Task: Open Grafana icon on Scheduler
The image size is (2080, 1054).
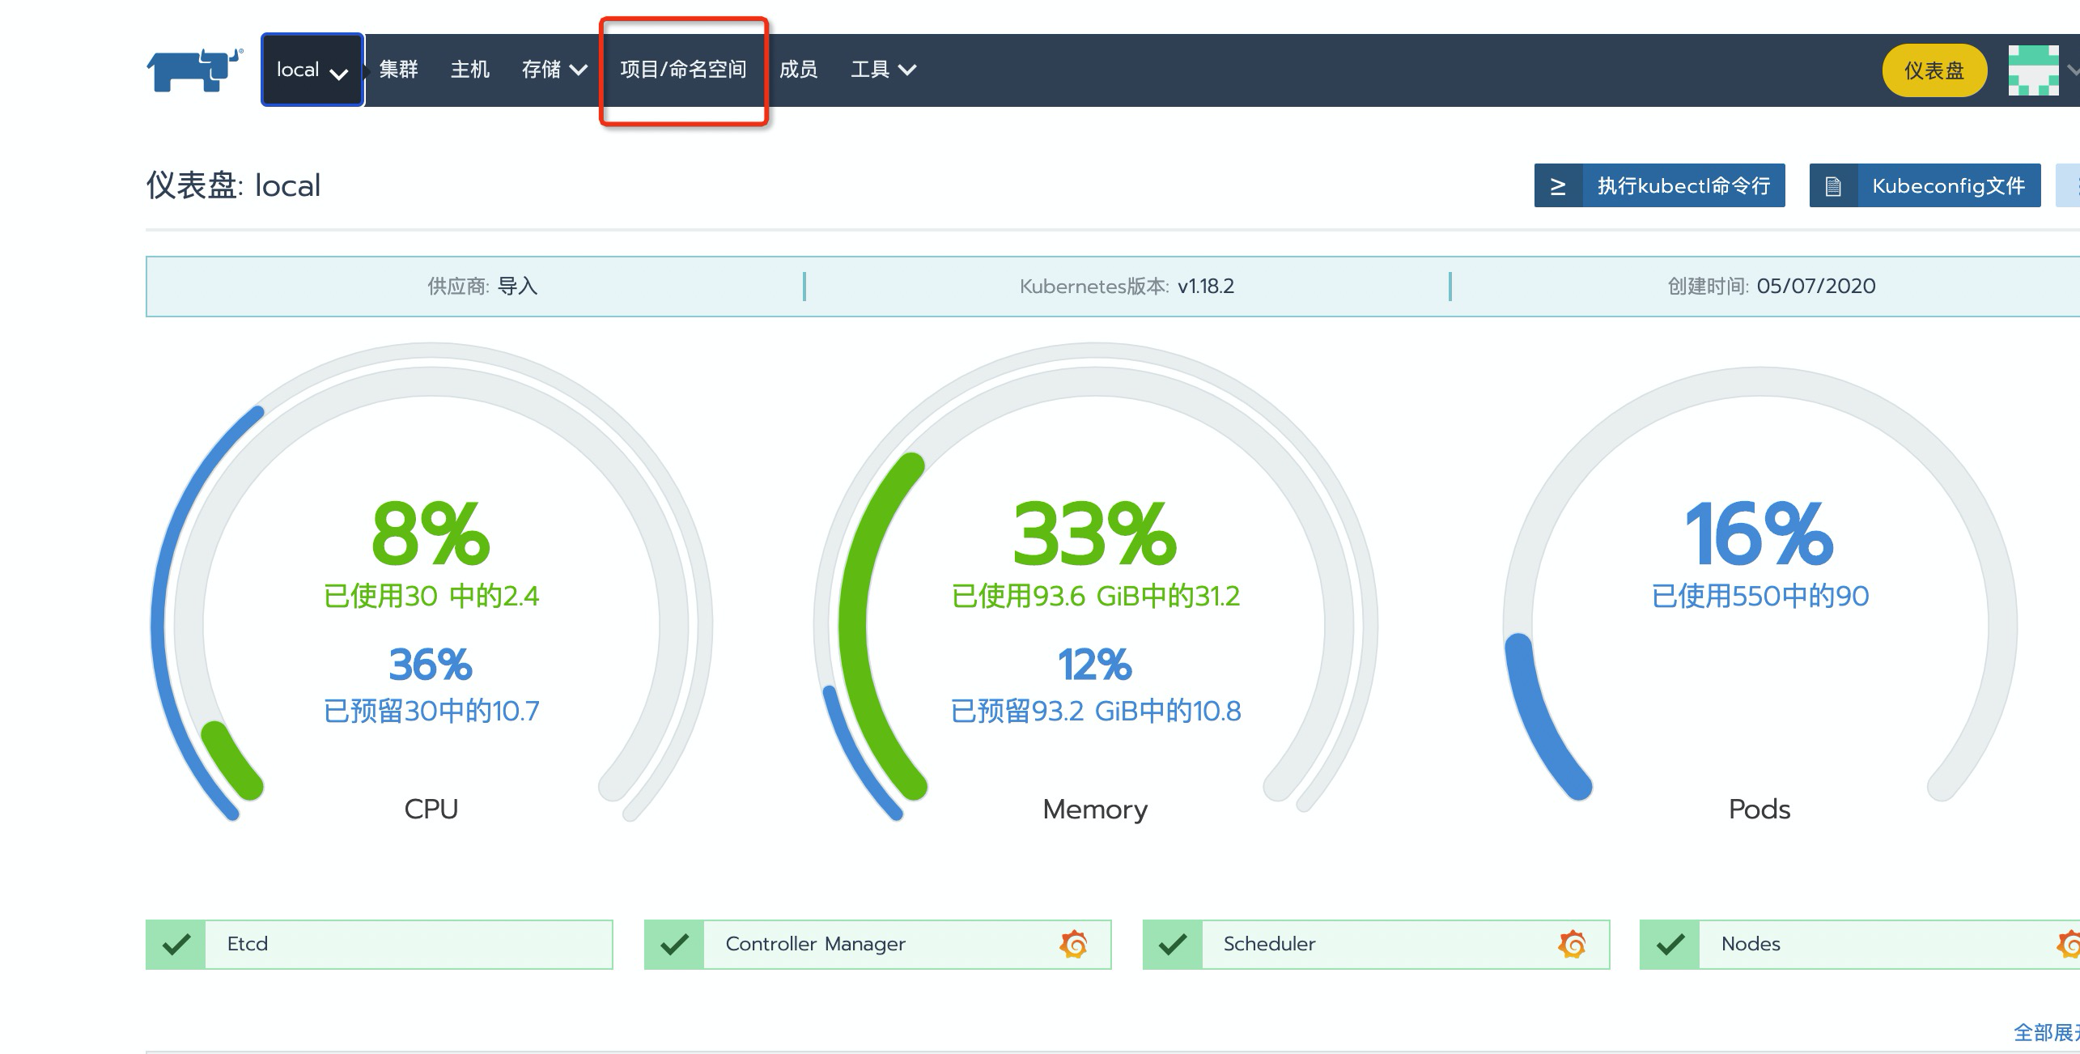Action: click(x=1572, y=944)
